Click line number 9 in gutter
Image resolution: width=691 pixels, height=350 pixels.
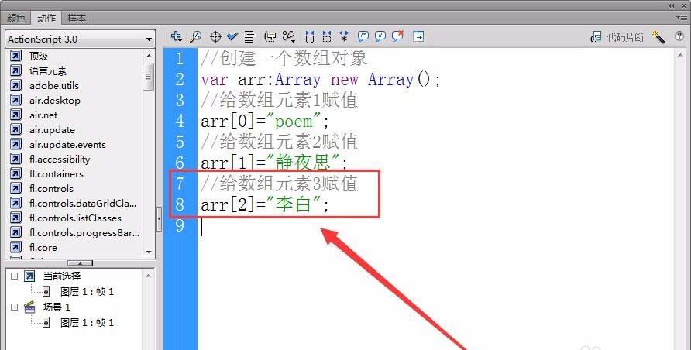click(x=180, y=225)
